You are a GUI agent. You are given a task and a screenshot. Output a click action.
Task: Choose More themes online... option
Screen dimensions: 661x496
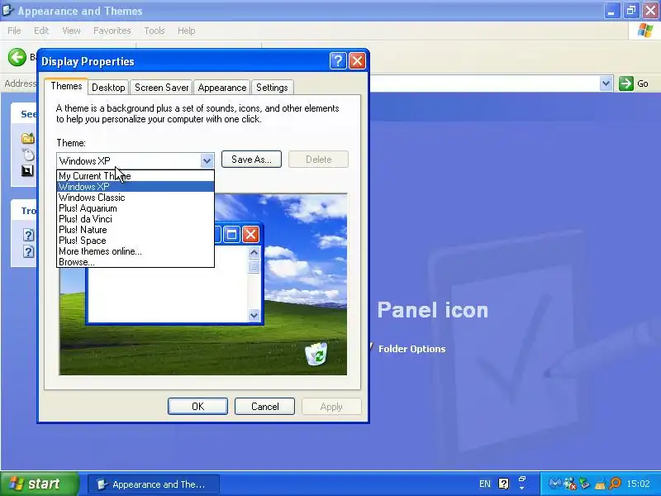(x=136, y=251)
